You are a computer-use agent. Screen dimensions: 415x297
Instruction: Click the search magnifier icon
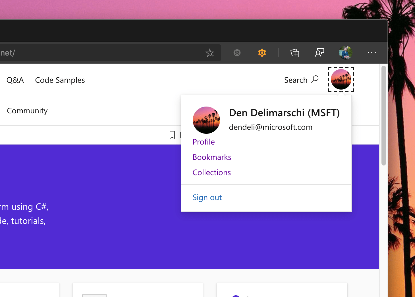pos(315,79)
